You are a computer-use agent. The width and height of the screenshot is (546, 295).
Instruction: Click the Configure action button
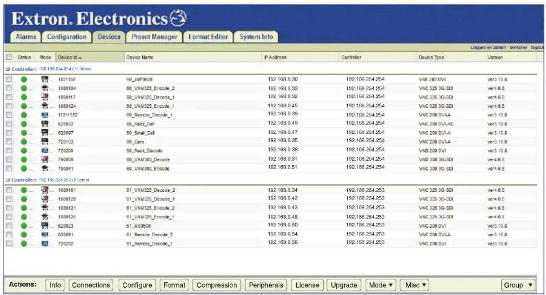(137, 285)
